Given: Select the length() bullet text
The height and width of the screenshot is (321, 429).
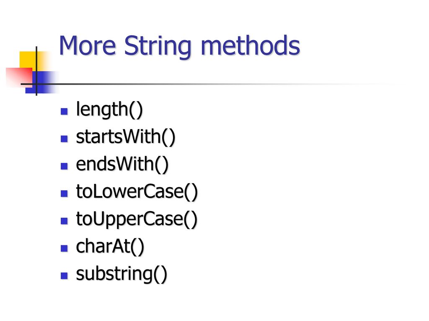Looking at the screenshot, I should 109,110.
